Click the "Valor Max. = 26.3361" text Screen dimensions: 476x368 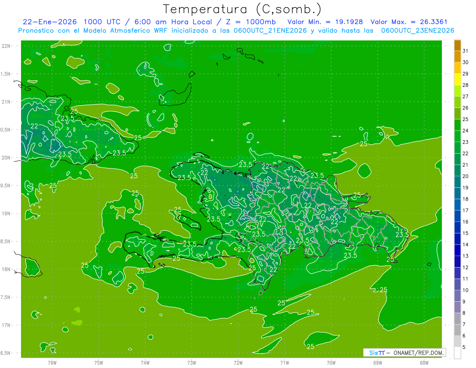pos(409,22)
